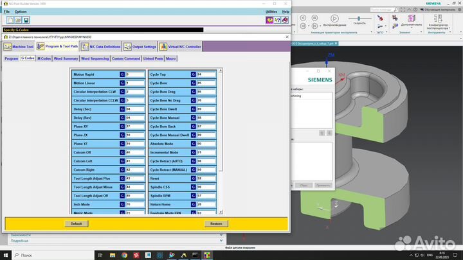Click the New post file icon
463x260 pixels.
[x=10, y=21]
